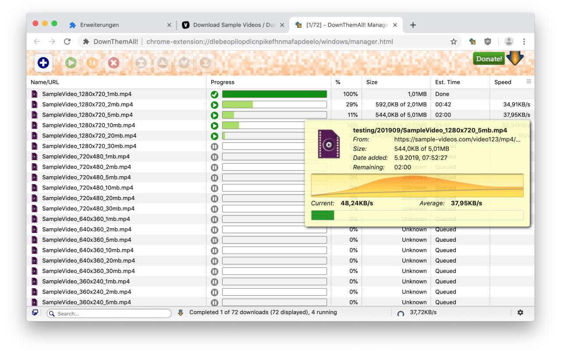Click the red cancel downloads toolbar icon
561x351 pixels.
tap(114, 63)
